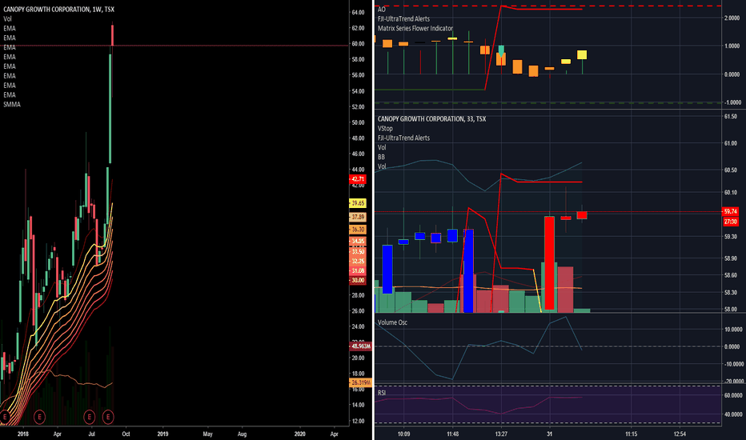Select the 11:48 label on the intraday time axis
This screenshot has height=440, width=746.
click(453, 434)
